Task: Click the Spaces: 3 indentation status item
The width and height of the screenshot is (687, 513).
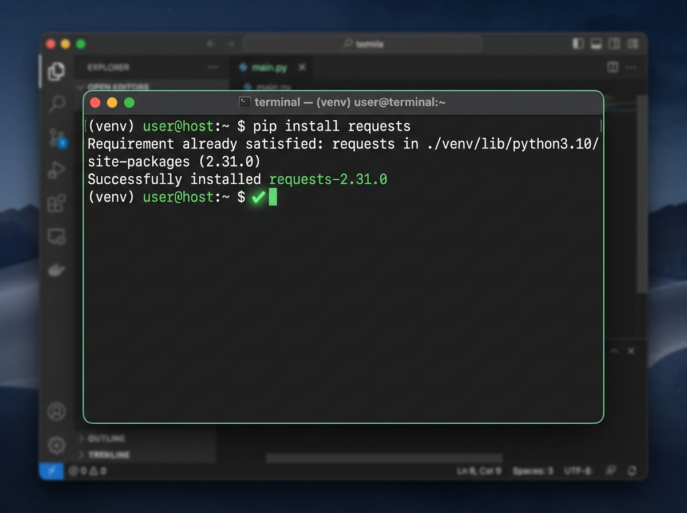Action: click(x=532, y=471)
